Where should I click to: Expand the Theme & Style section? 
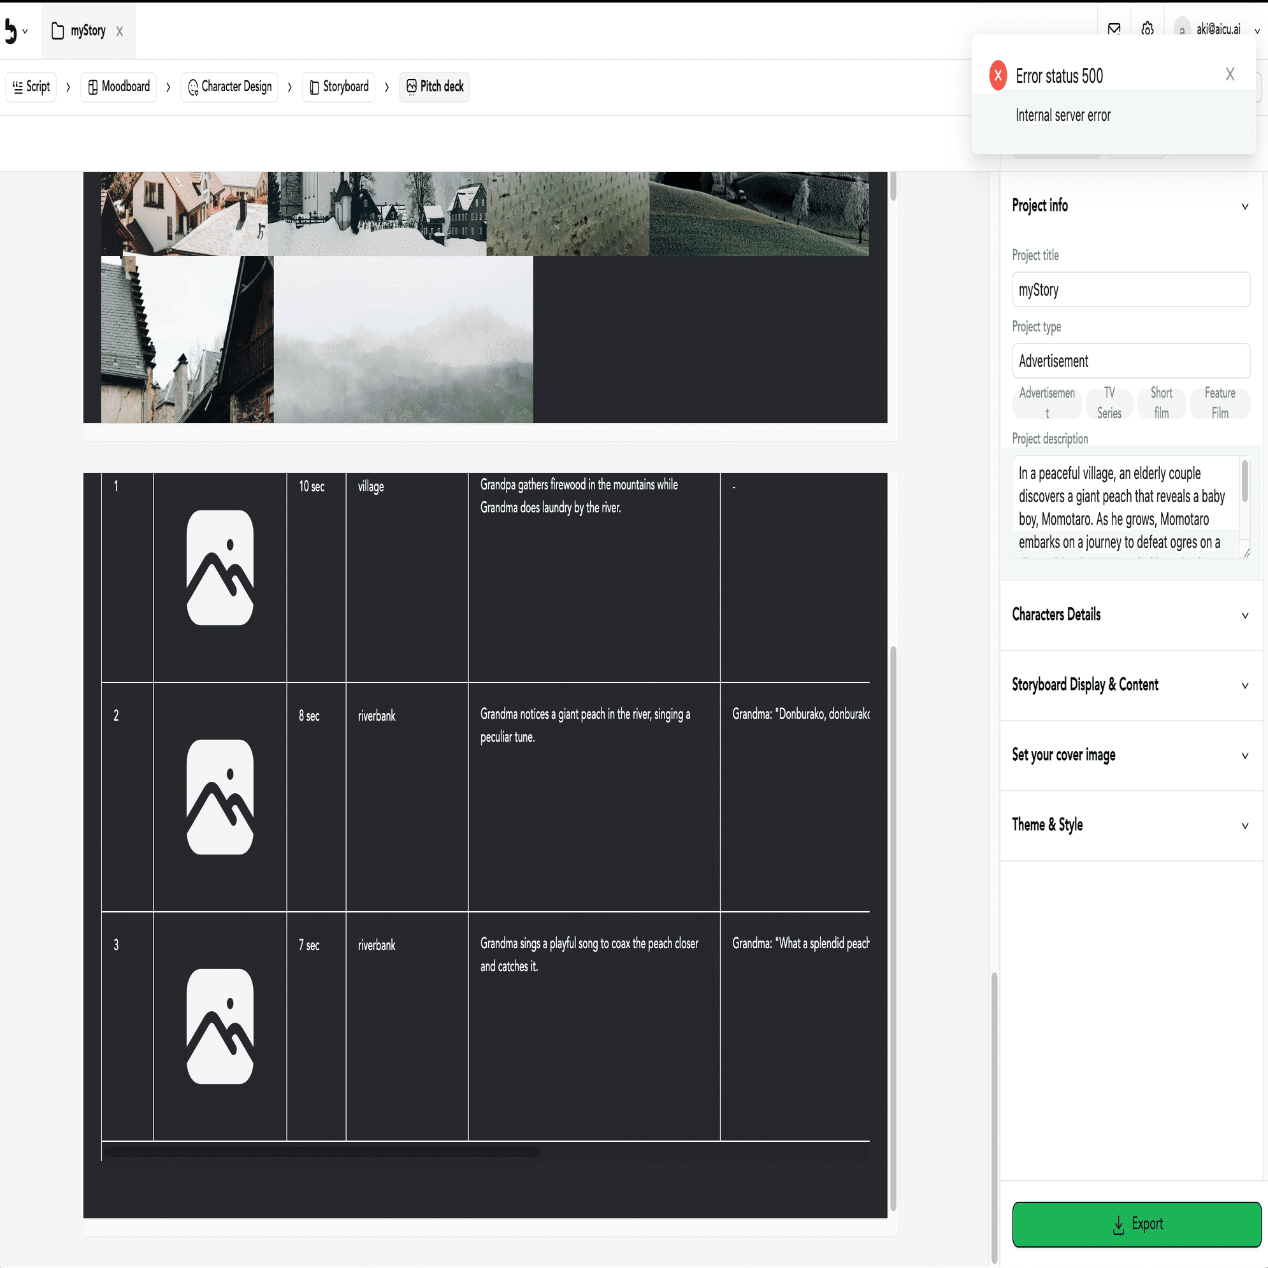1131,825
